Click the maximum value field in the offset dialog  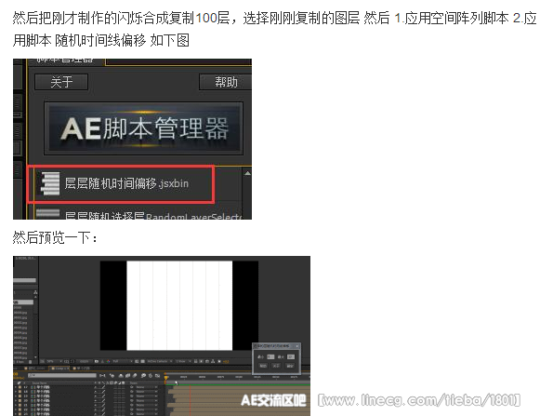click(x=291, y=357)
